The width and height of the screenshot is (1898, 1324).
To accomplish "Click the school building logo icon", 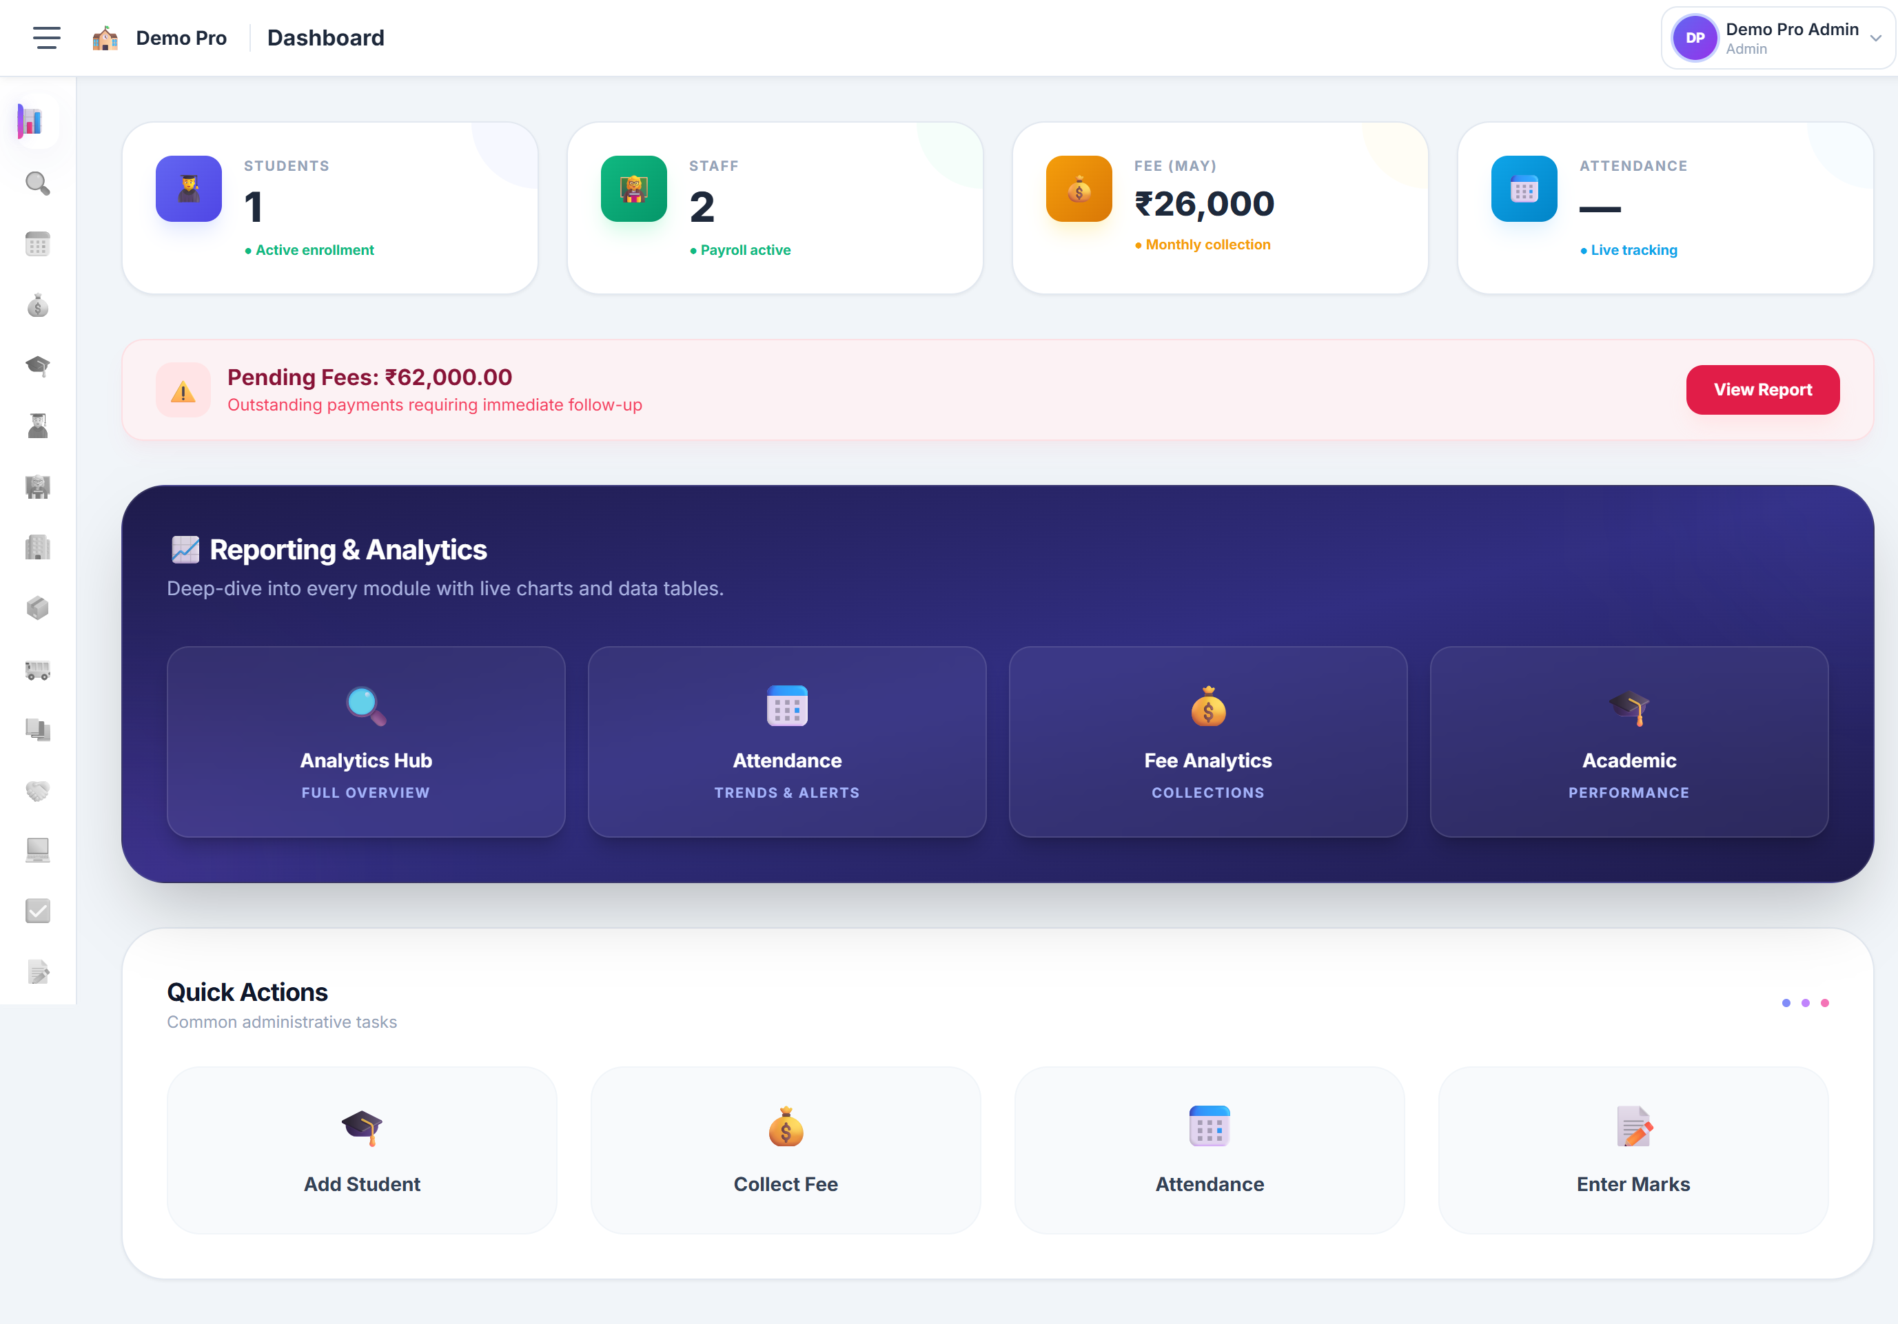I will click(105, 38).
